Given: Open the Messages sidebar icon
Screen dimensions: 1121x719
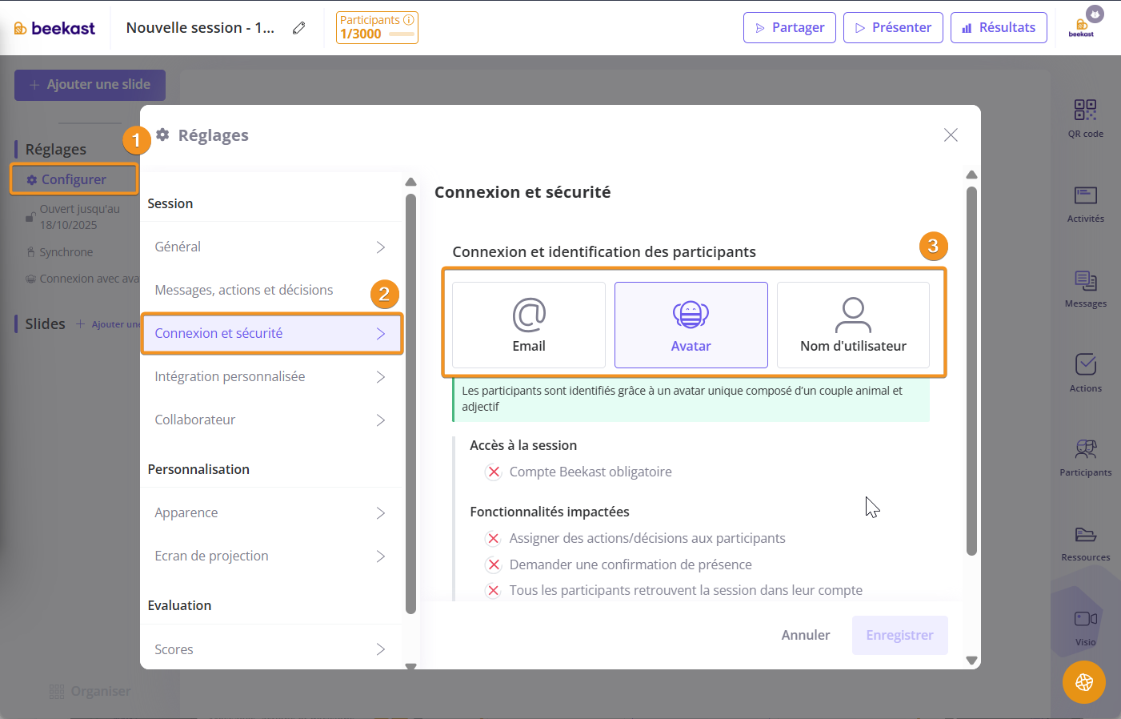Looking at the screenshot, I should click(x=1085, y=281).
